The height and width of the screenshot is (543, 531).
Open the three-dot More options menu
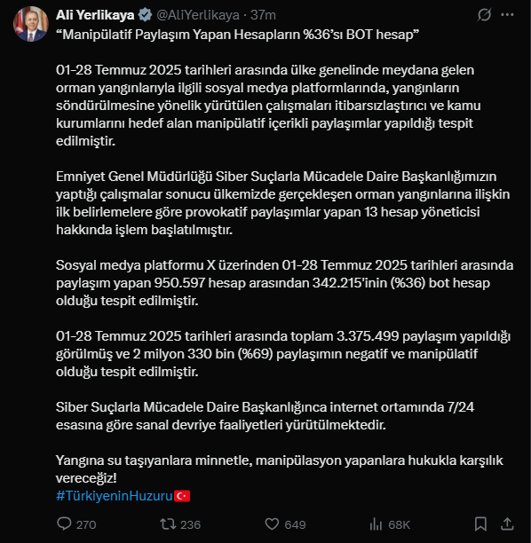(x=507, y=15)
